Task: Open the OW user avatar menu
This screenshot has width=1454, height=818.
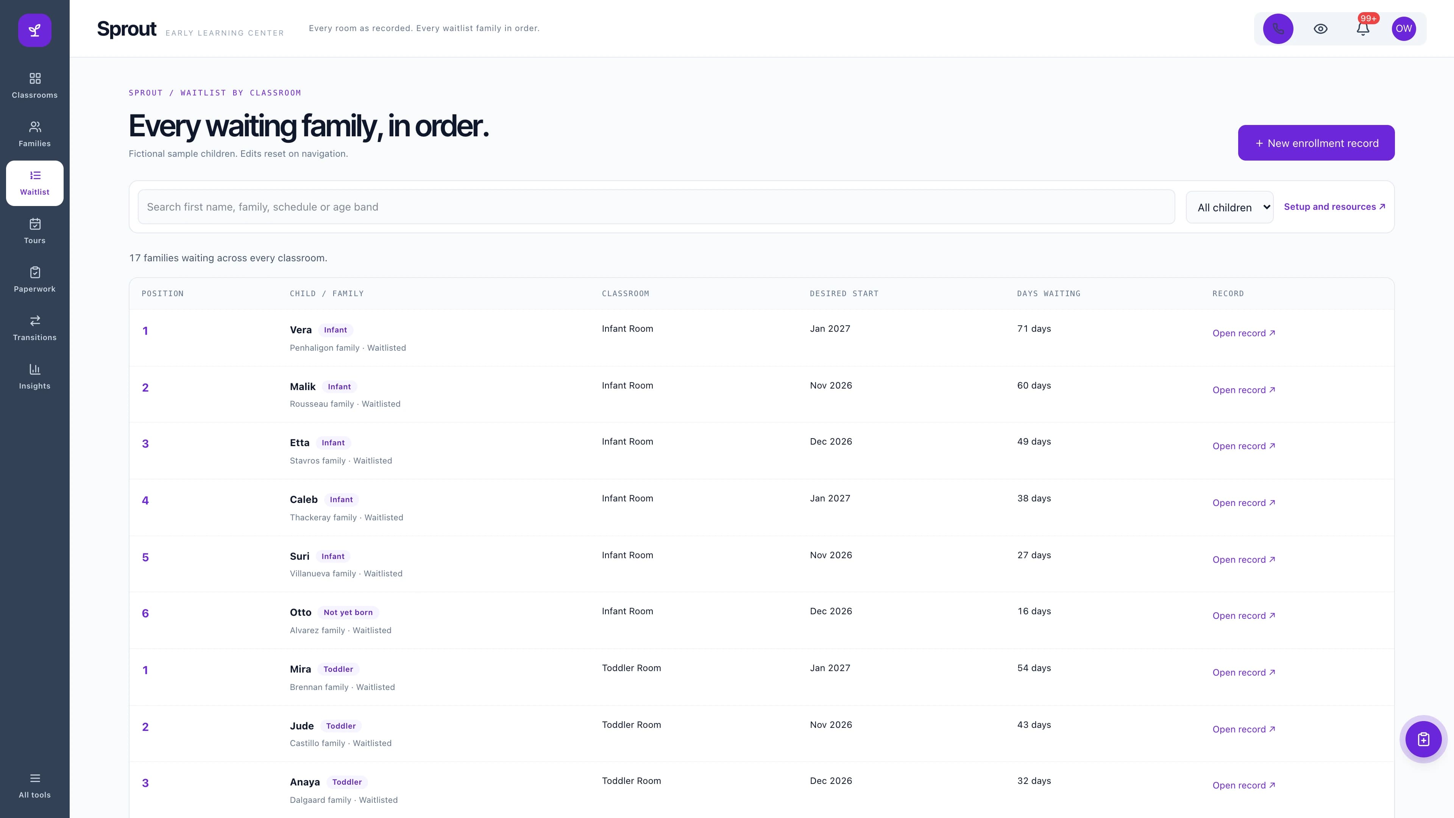Action: 1404,29
